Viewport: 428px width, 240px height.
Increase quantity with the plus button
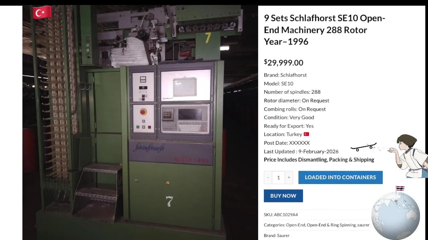pos(289,177)
